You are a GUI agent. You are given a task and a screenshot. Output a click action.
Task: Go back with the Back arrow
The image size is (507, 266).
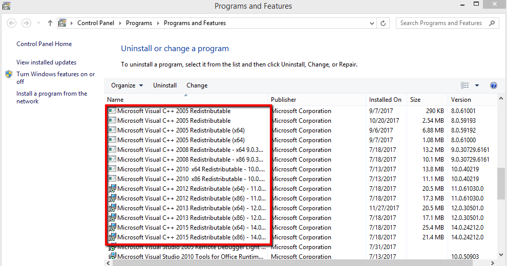point(12,23)
